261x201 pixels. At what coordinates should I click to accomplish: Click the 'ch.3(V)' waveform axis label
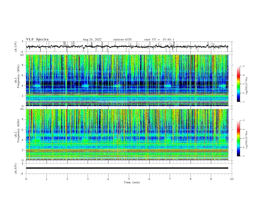(x=16, y=168)
